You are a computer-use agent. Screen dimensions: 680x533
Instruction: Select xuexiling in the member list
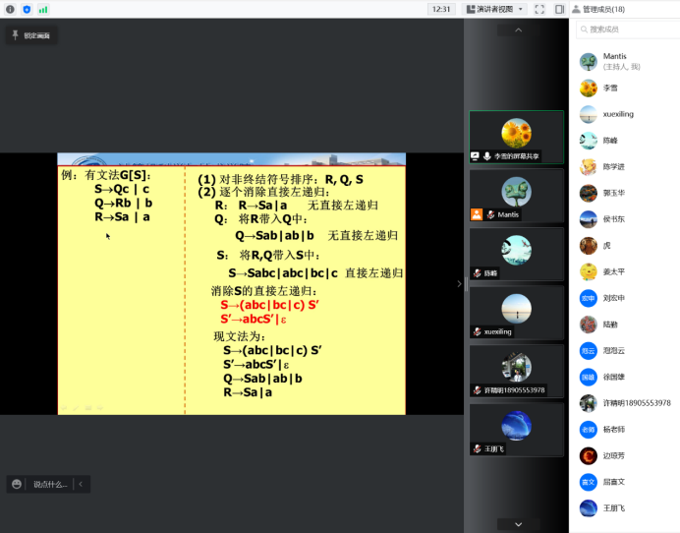click(x=619, y=114)
